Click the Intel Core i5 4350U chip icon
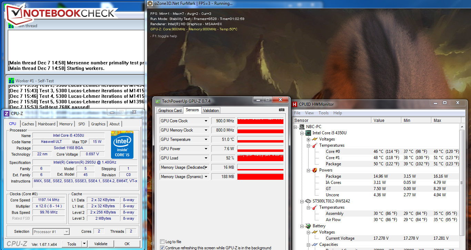This screenshot has height=250, width=471. 308,133
